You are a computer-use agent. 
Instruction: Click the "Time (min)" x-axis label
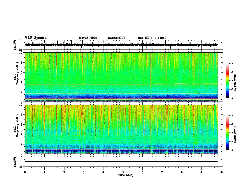point(126,175)
